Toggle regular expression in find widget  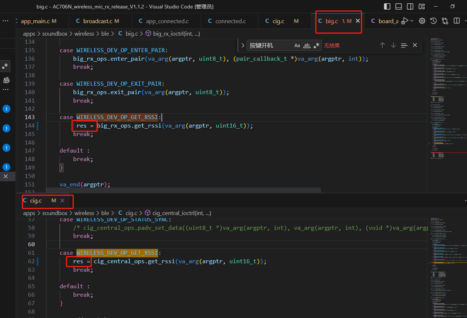tap(316, 45)
